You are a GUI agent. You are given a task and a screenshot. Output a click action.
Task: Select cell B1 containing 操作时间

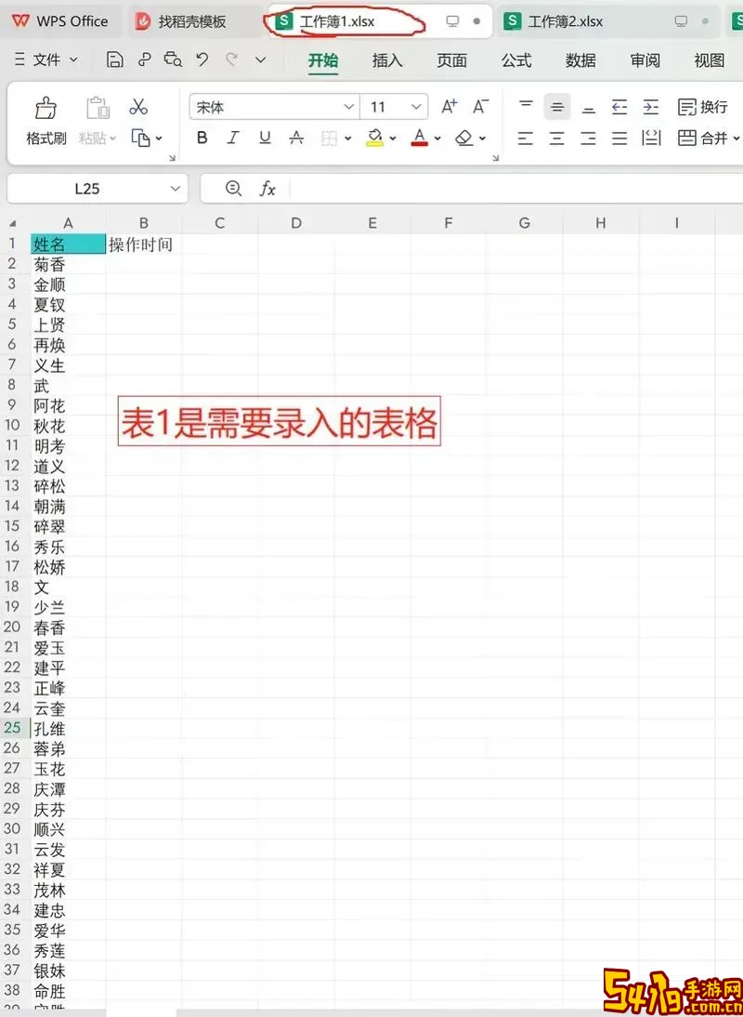coord(144,244)
